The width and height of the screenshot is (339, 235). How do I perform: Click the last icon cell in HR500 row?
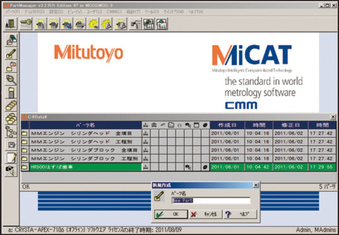pyautogui.click(x=205, y=167)
